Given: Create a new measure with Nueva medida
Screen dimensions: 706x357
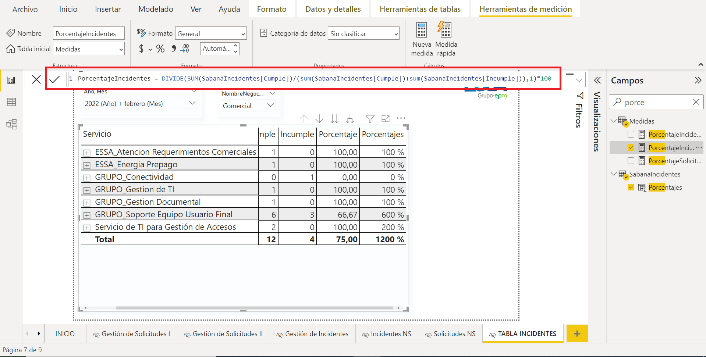Looking at the screenshot, I should (422, 39).
